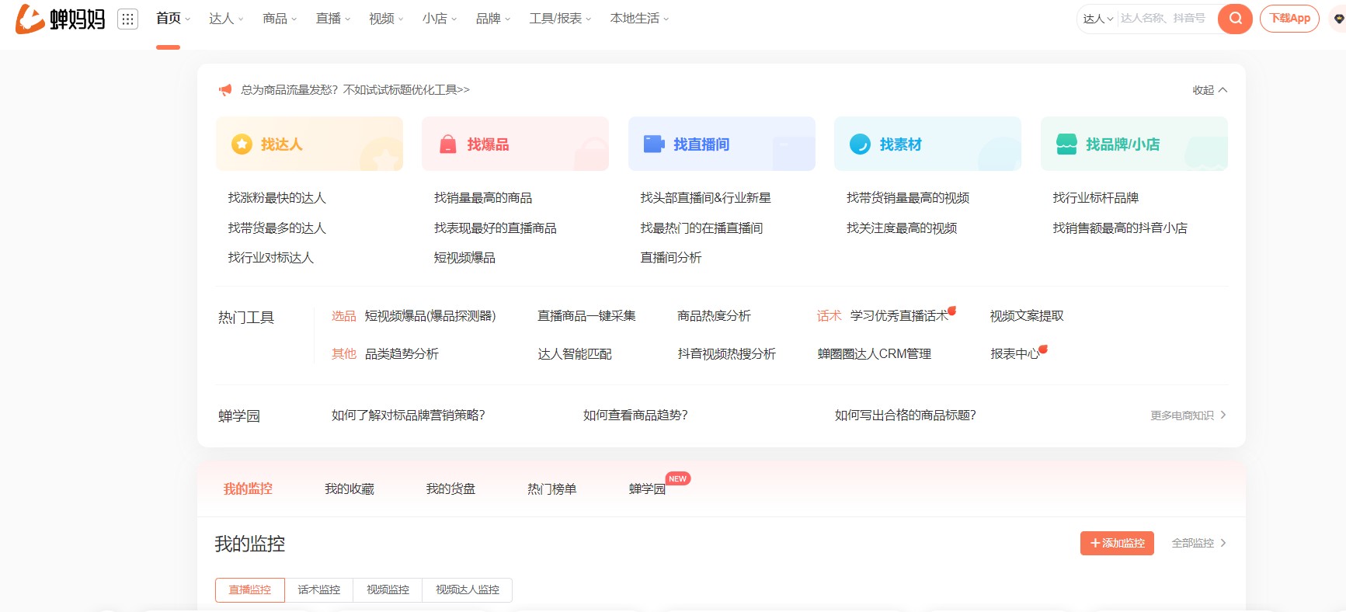Open 找行业对标达人
Viewport: 1346px width, 612px height.
(x=271, y=257)
